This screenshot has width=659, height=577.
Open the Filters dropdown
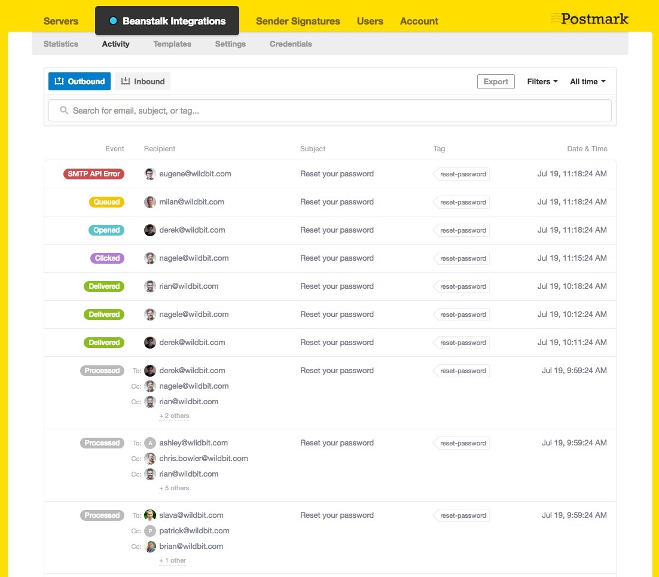[x=541, y=81]
